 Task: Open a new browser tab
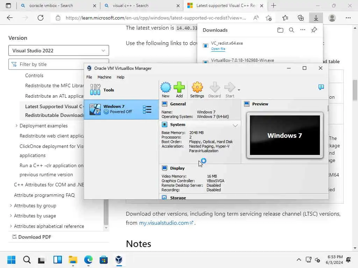(273, 6)
